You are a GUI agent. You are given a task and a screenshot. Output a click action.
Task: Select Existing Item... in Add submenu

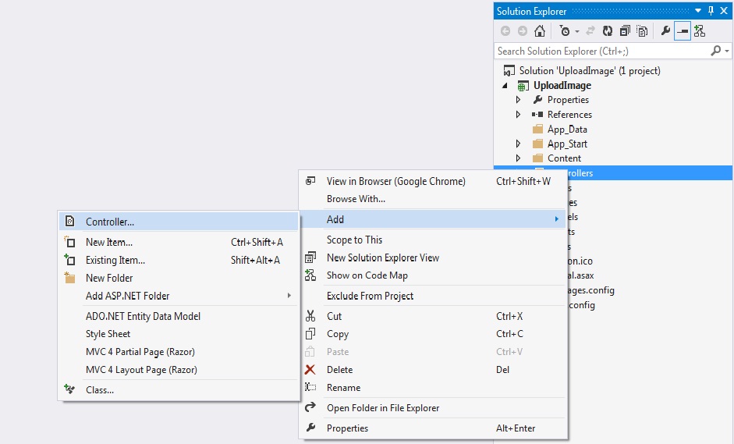coord(179,260)
